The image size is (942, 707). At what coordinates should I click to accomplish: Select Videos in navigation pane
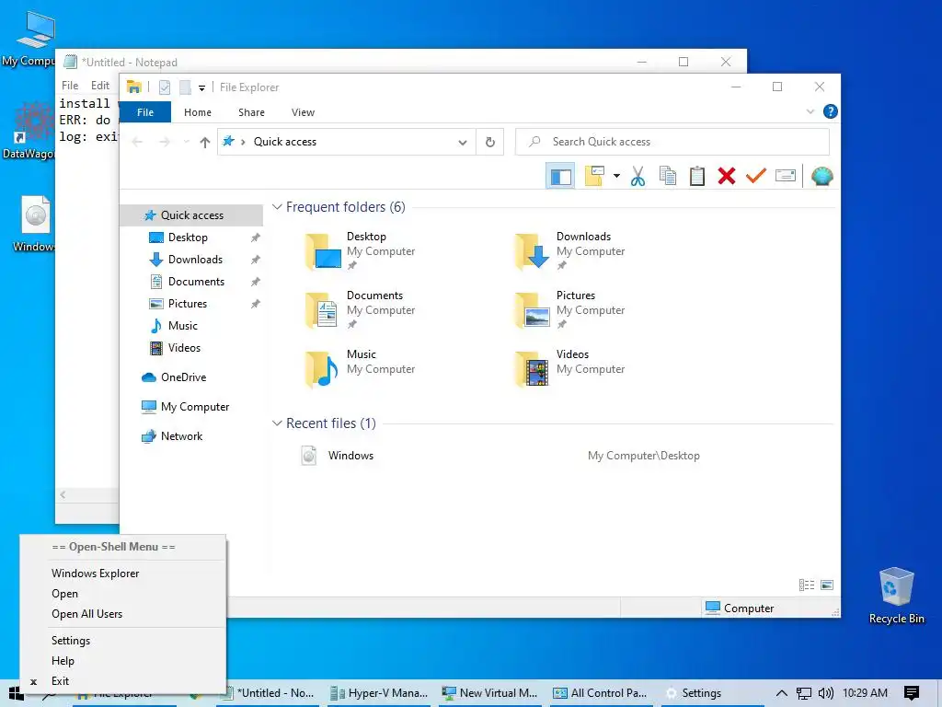point(184,347)
